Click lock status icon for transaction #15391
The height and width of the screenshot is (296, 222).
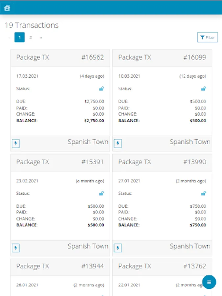tap(102, 193)
